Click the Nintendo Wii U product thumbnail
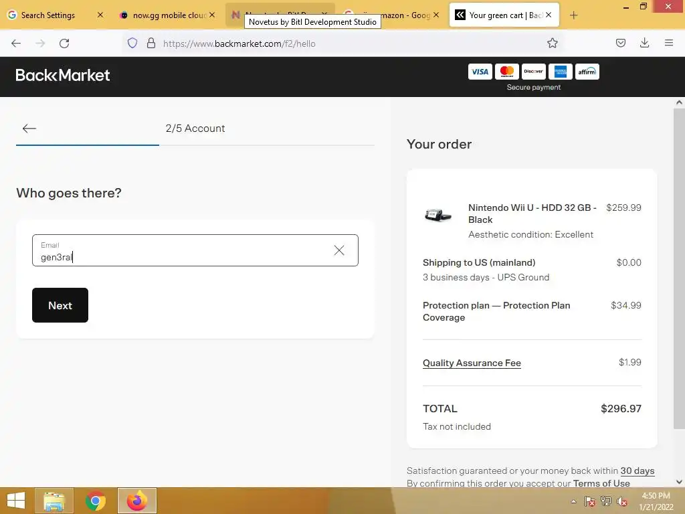Viewport: 685px width, 514px height. coord(438,215)
